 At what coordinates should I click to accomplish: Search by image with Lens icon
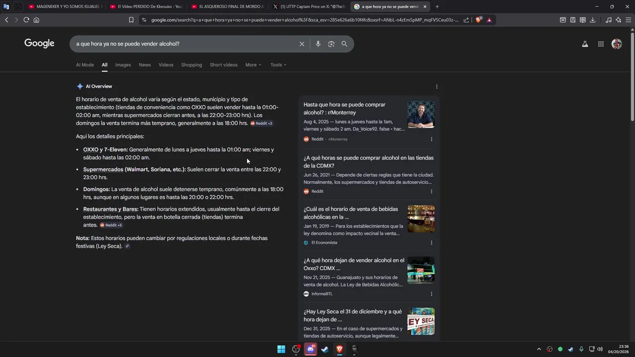[331, 44]
